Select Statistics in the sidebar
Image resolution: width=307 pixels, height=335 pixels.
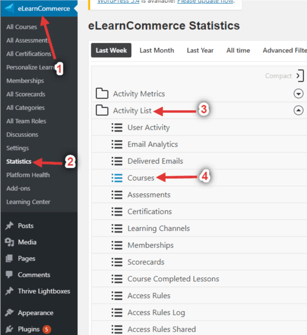click(x=19, y=161)
